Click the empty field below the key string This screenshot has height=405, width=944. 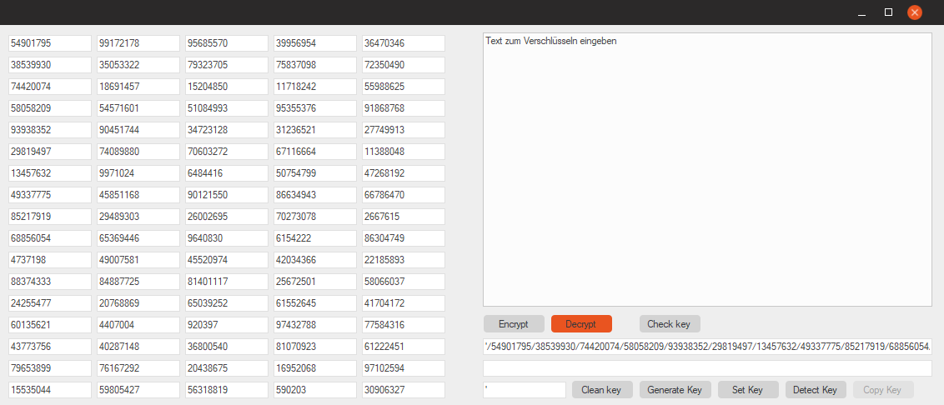[x=707, y=368]
